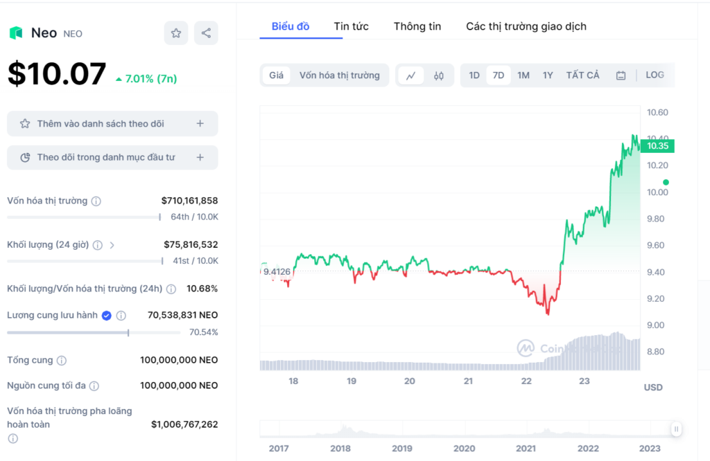Expand the Khối lượng (24 giờ) chevron
Screen dimensions: 710x461
point(112,245)
